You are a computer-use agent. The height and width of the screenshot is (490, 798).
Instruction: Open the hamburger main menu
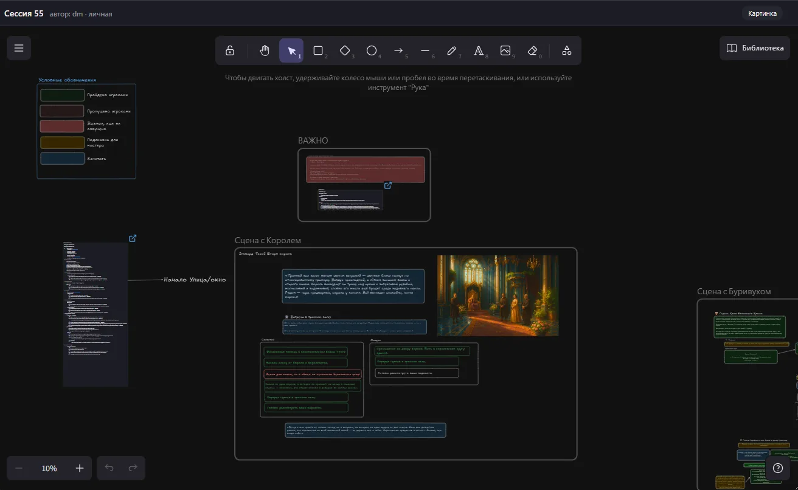coord(19,48)
